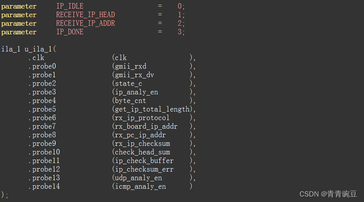Click the rx_board_ip_addr signal

pos(146,127)
